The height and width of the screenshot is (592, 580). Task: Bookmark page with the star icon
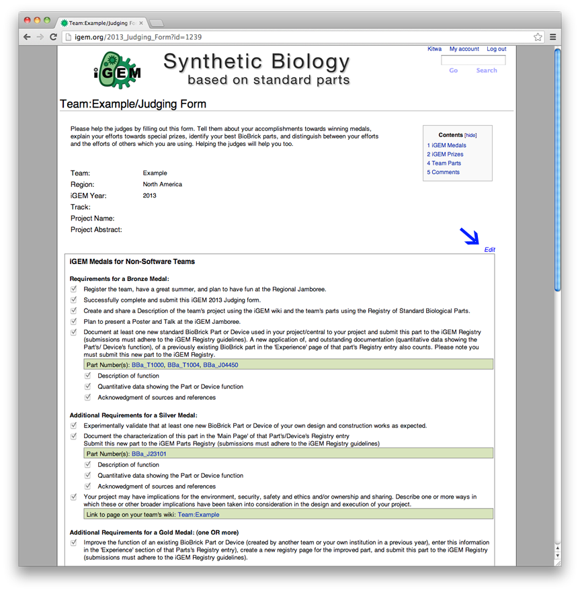click(x=538, y=37)
